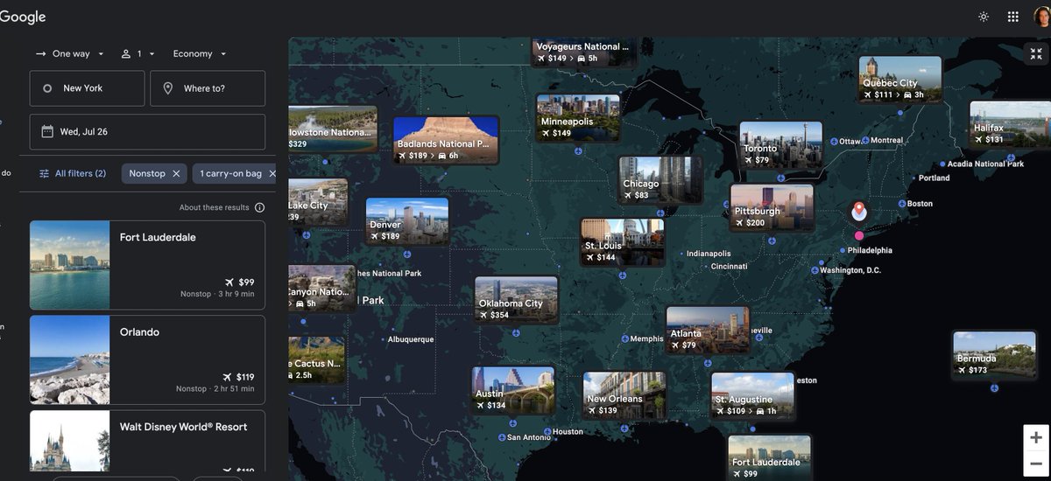The width and height of the screenshot is (1051, 481).
Task: Open the Google apps grid
Action: [x=1012, y=17]
